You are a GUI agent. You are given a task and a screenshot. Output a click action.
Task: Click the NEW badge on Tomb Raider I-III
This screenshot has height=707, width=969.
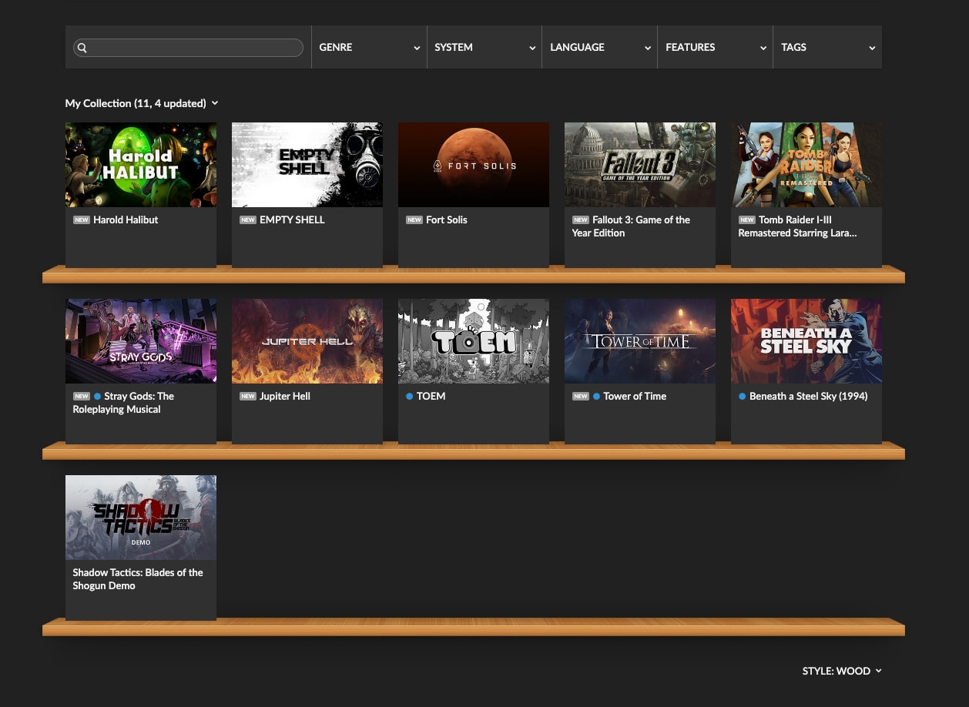click(x=747, y=219)
